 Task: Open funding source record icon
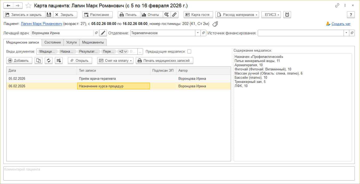[352, 33]
